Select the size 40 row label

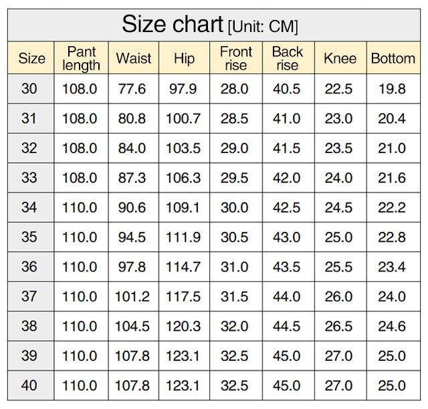click(x=29, y=386)
